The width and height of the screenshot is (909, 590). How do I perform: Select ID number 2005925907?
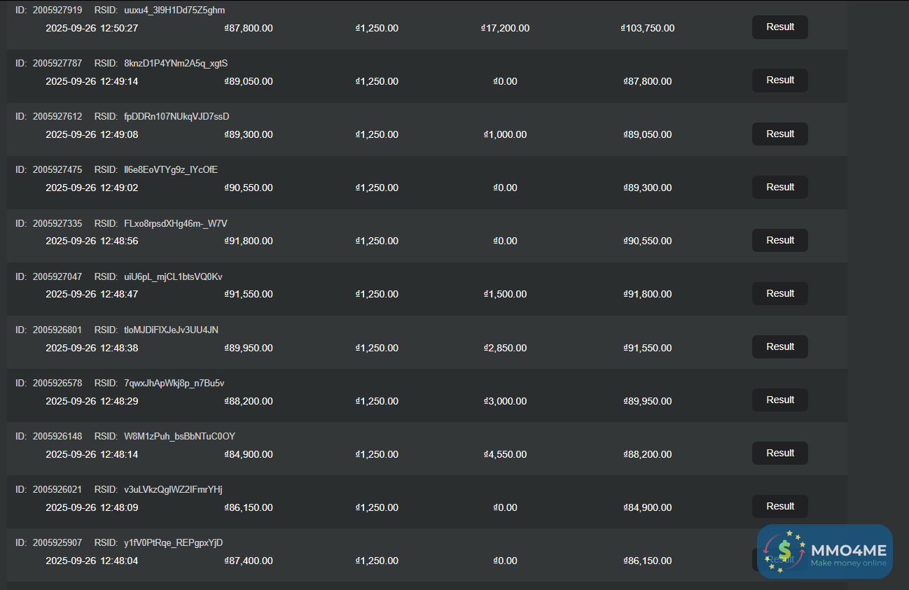pos(57,542)
